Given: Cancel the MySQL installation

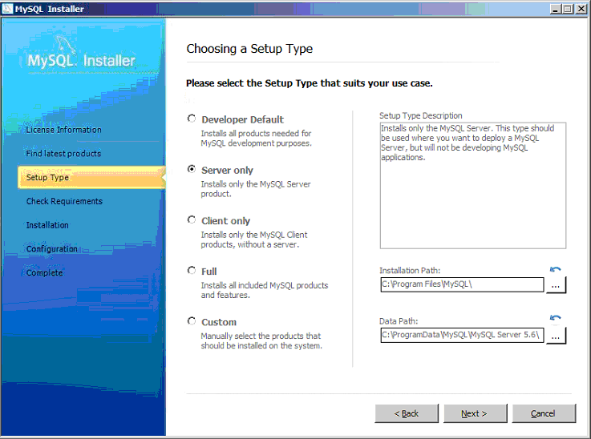Looking at the screenshot, I should pyautogui.click(x=544, y=413).
